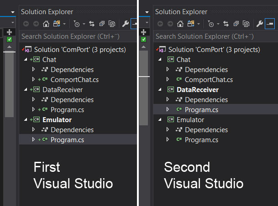Image resolution: width=278 pixels, height=206 pixels.
Task: Click scroll-up arrow in first Visual Studio editor
Action: pos(9,47)
